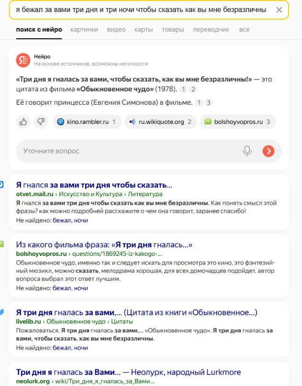Open the 'карты' tab
The width and height of the screenshot is (302, 386).
144,30
